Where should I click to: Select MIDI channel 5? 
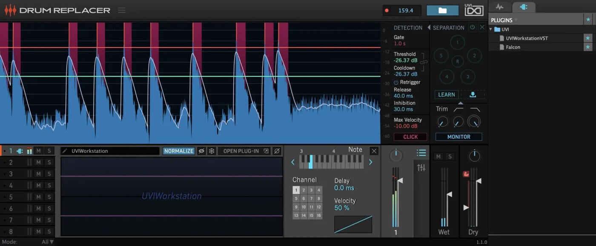296,198
